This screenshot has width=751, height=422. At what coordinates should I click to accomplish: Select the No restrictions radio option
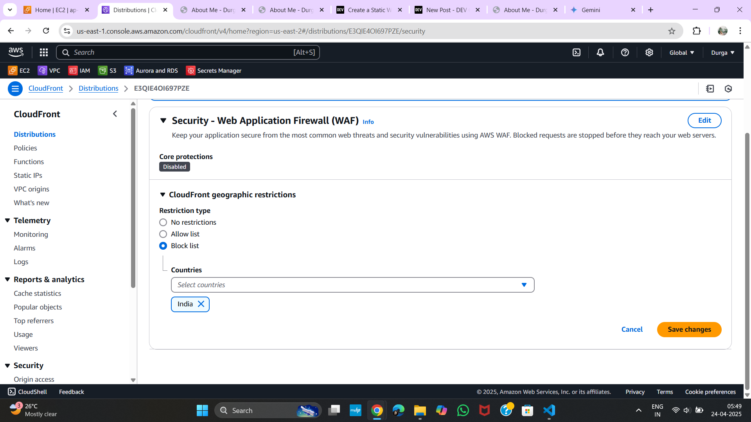(x=163, y=222)
